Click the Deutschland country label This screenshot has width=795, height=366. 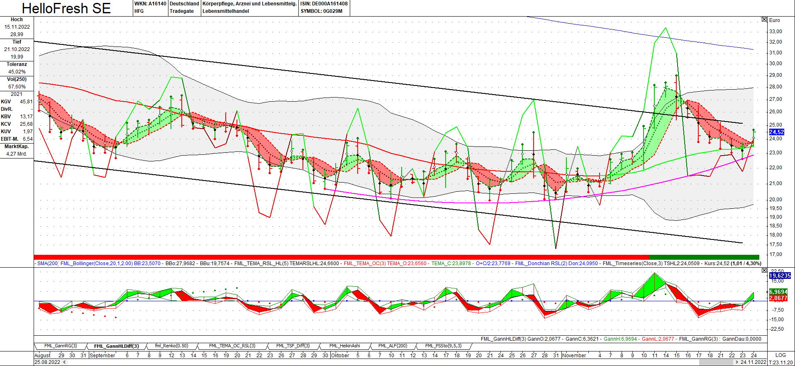point(184,4)
